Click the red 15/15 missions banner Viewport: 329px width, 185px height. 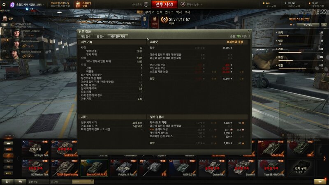coord(155,22)
